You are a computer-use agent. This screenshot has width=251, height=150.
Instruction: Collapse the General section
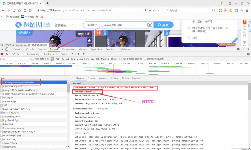(x=72, y=83)
